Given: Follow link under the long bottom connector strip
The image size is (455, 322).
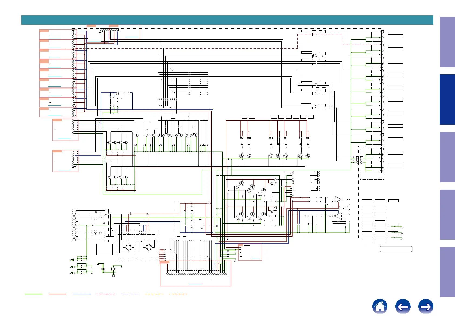Looking at the screenshot, I should coord(196,284).
